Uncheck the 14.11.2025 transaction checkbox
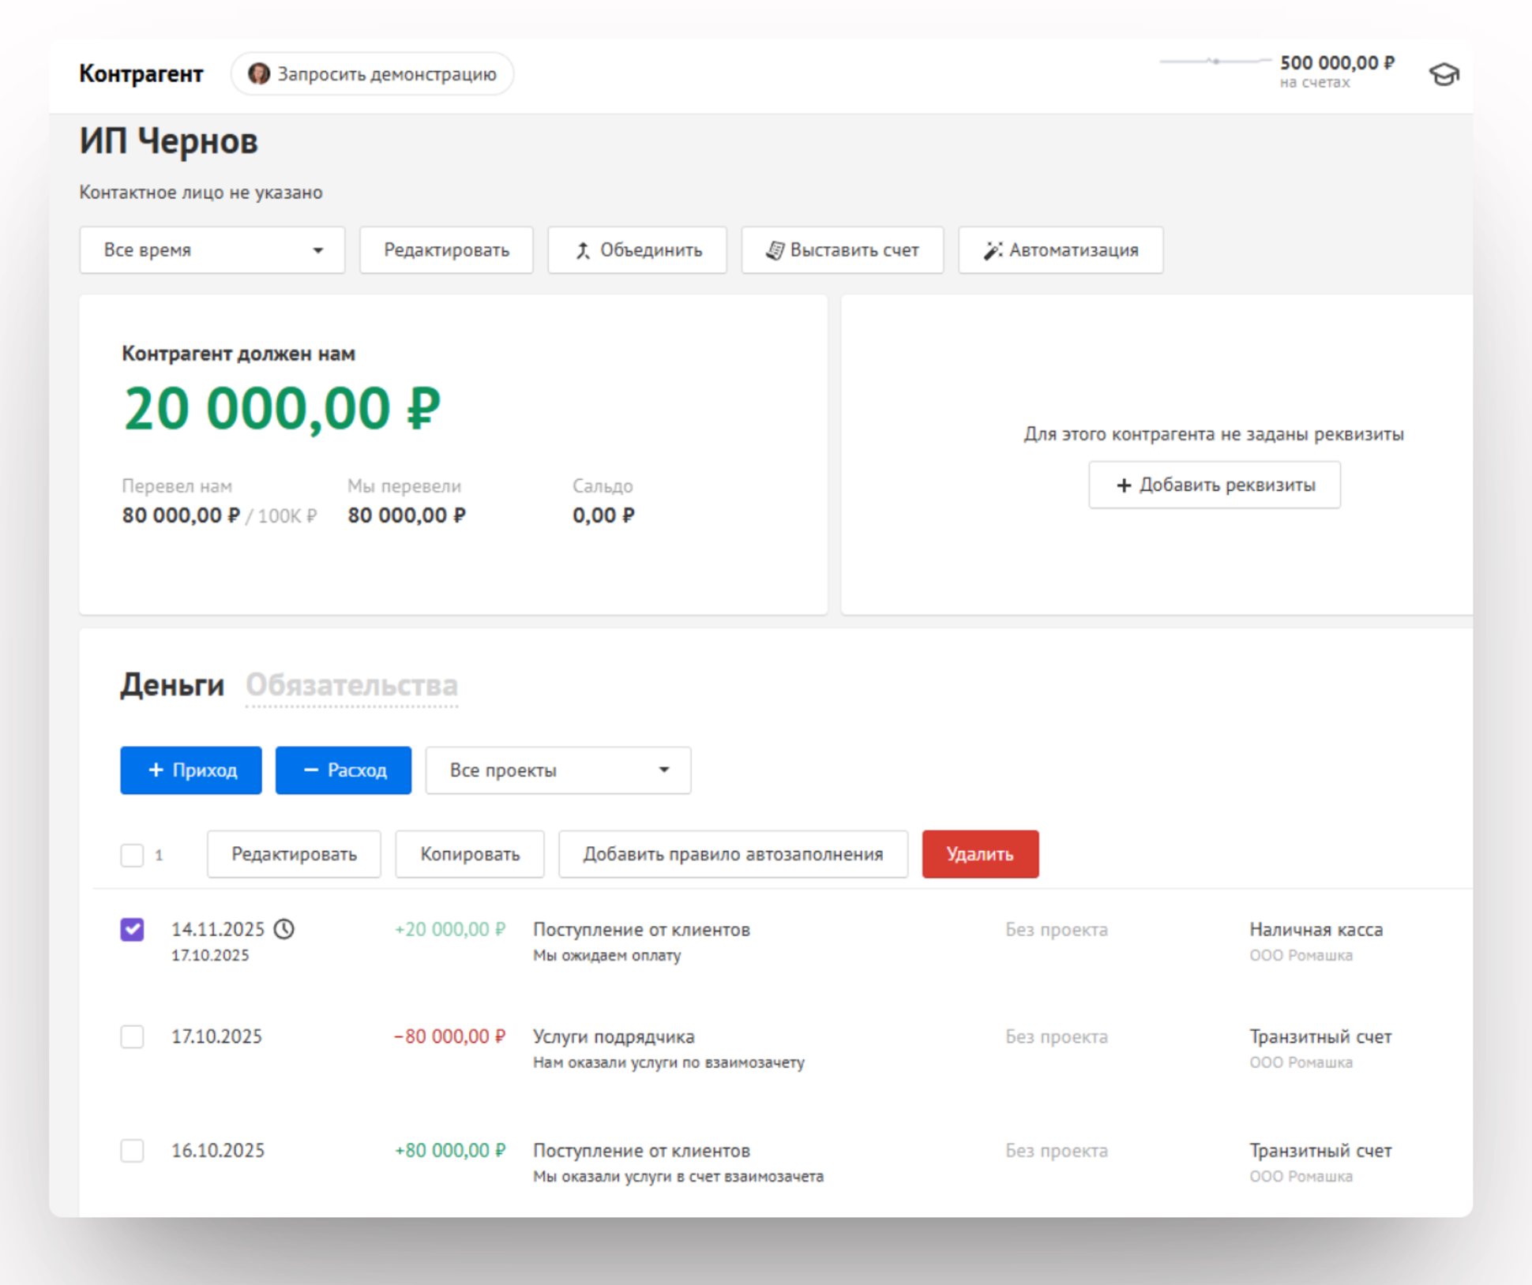Viewport: 1532px width, 1285px height. click(133, 929)
